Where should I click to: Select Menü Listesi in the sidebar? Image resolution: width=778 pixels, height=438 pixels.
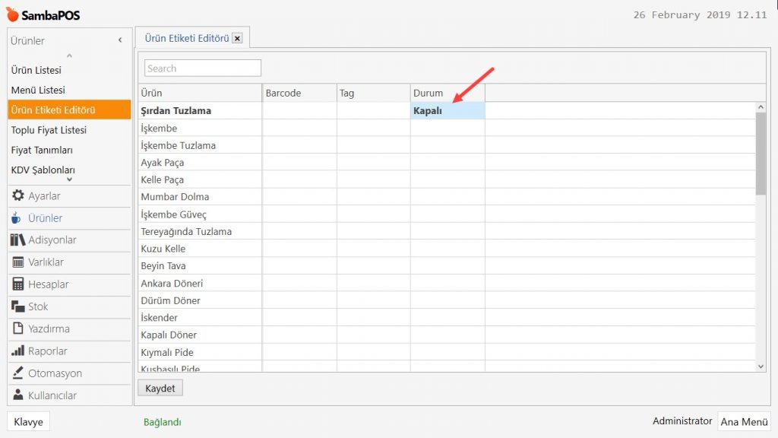point(38,90)
